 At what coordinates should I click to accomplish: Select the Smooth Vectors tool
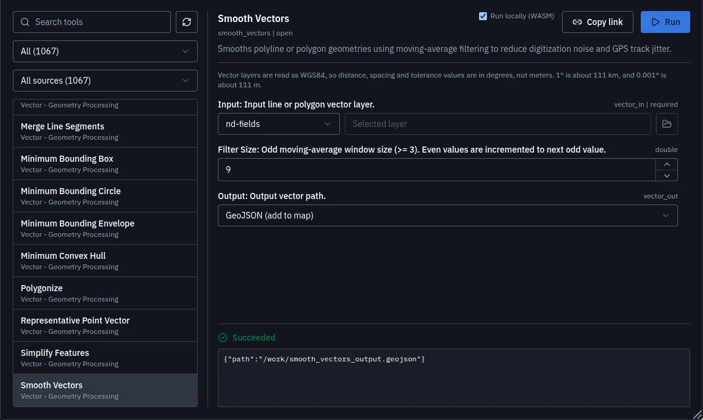[x=106, y=390]
